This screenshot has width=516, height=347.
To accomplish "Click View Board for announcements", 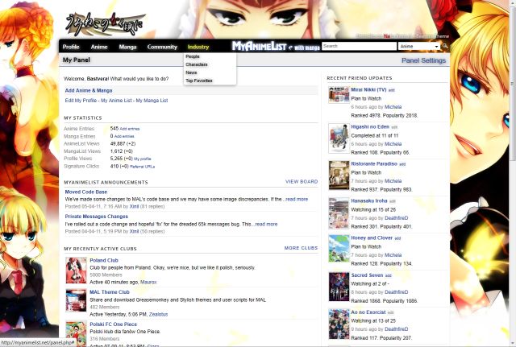I will click(x=302, y=181).
